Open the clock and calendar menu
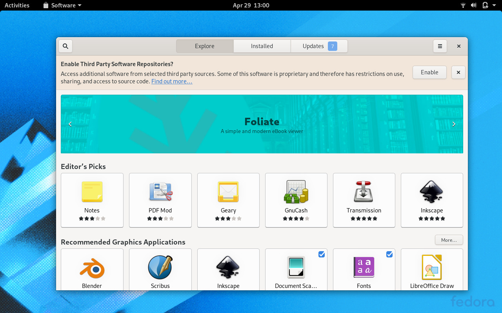This screenshot has height=313, width=502. coord(251,5)
